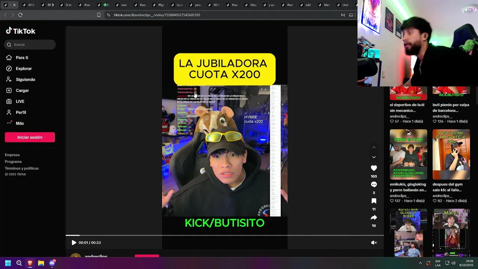Image resolution: width=478 pixels, height=269 pixels.
Task: Open File Explorer from taskbar
Action: pos(41,263)
